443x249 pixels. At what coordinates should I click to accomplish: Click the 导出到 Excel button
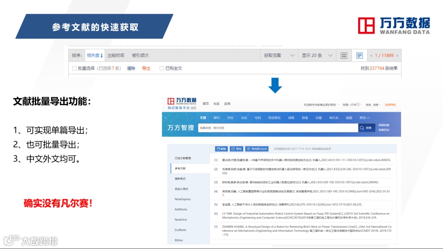click(256, 149)
